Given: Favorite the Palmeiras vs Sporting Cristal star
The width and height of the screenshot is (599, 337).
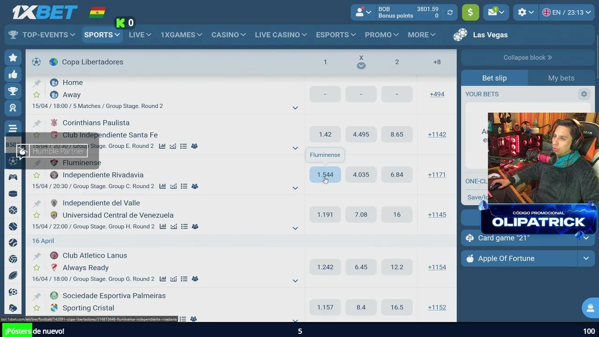Looking at the screenshot, I should [x=37, y=308].
